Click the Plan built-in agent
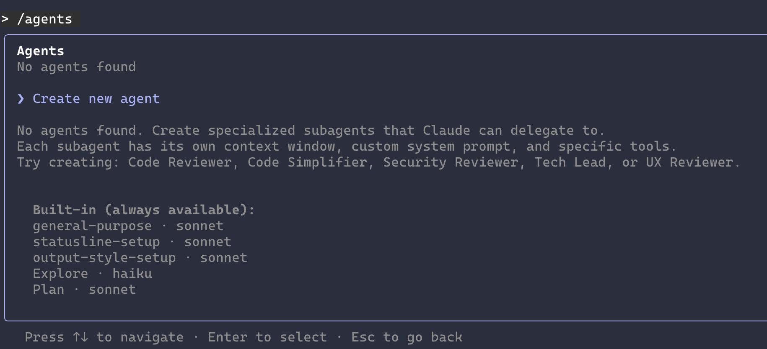This screenshot has height=349, width=767. (49, 290)
